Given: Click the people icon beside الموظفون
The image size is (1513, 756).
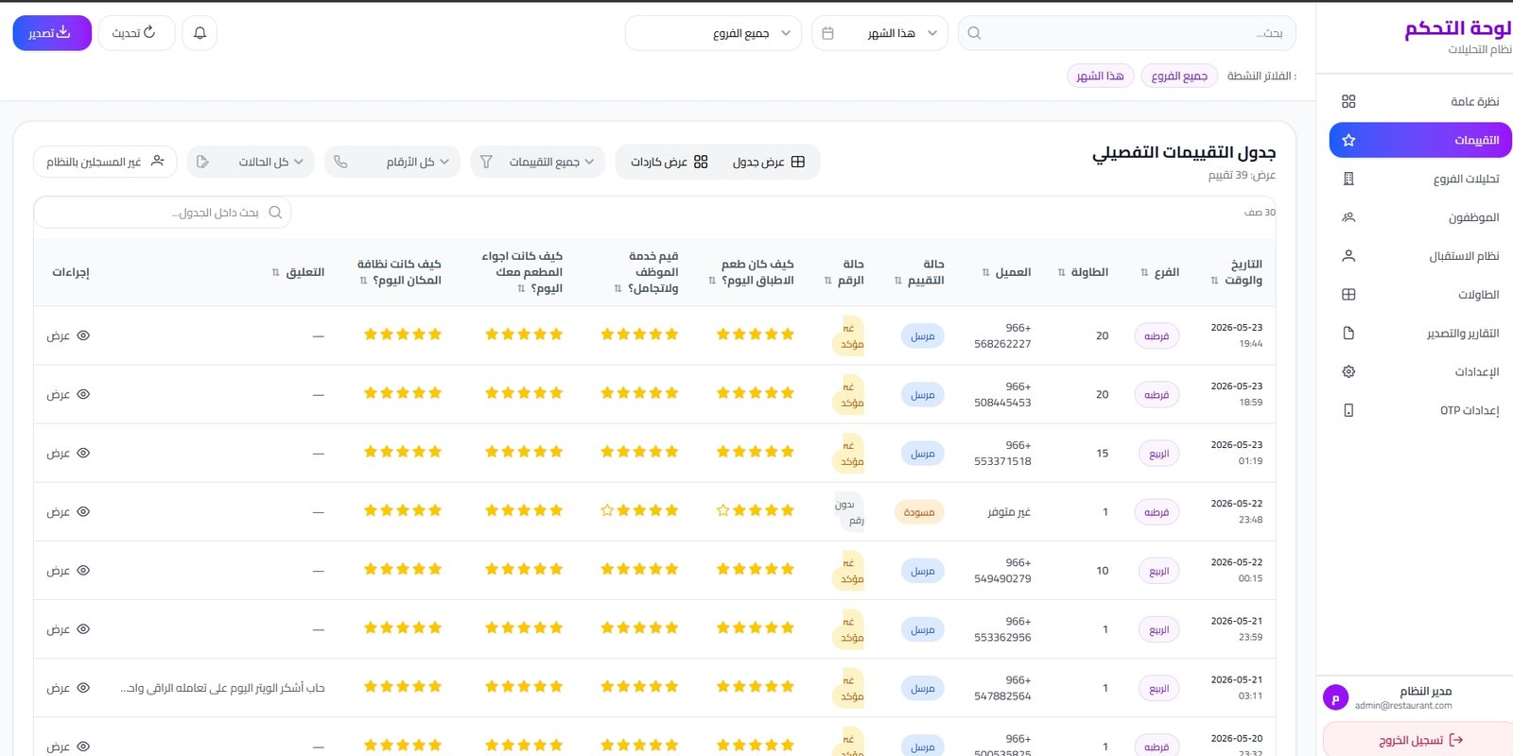Looking at the screenshot, I should click(x=1348, y=217).
